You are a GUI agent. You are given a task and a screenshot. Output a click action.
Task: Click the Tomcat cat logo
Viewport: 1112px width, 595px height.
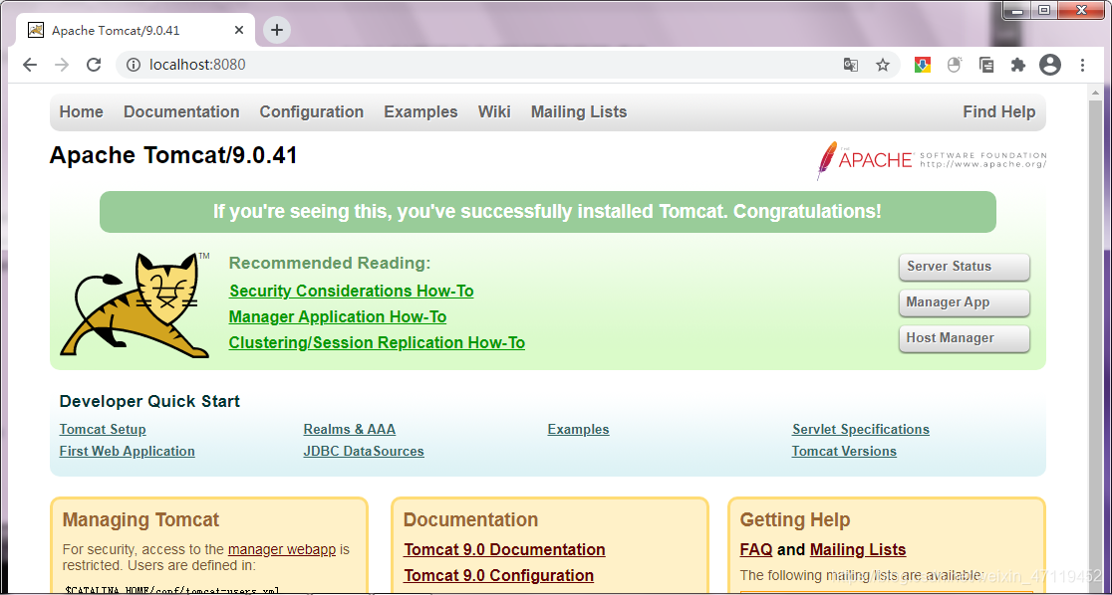(135, 304)
